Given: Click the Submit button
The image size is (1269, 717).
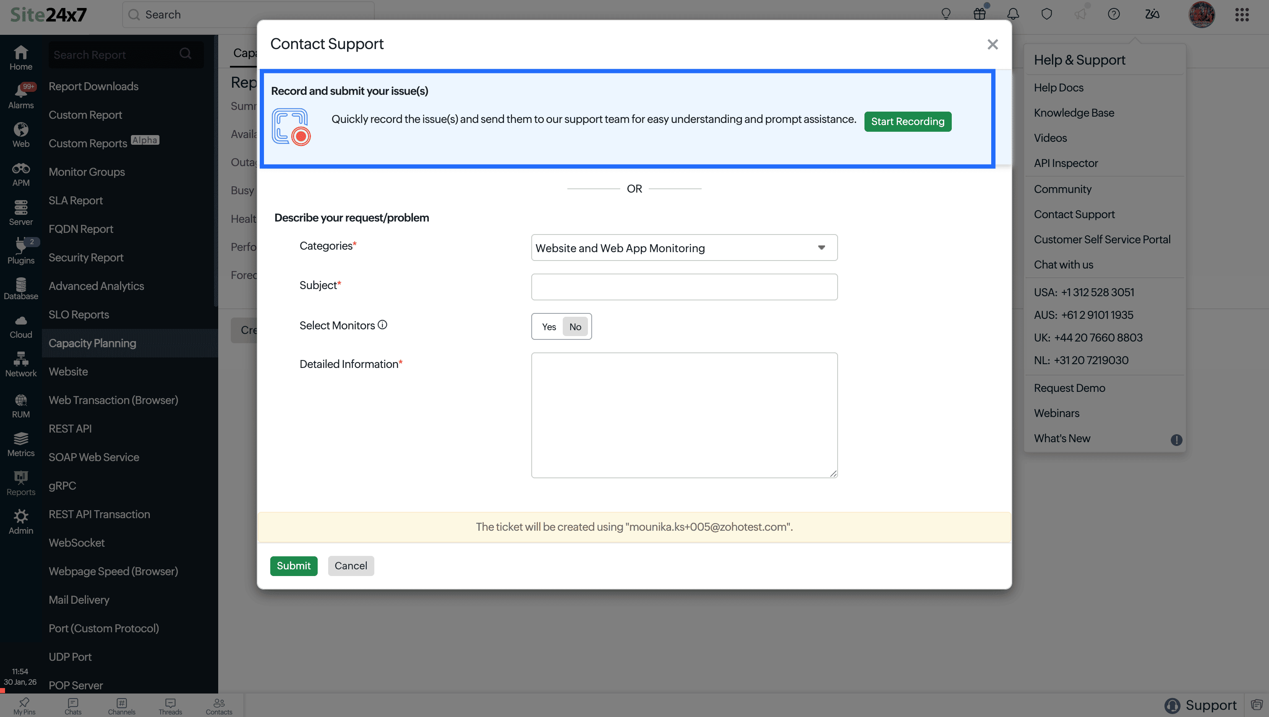Looking at the screenshot, I should pyautogui.click(x=294, y=565).
